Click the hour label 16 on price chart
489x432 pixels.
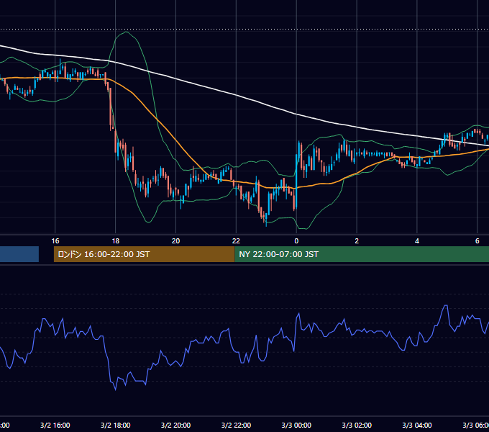(x=55, y=240)
